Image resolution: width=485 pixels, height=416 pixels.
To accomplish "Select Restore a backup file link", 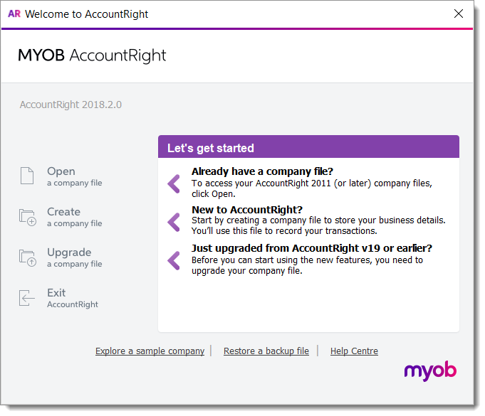I will (x=266, y=351).
